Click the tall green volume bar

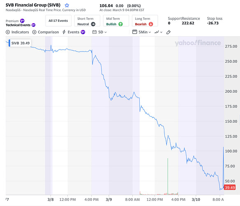pyautogui.click(x=168, y=176)
